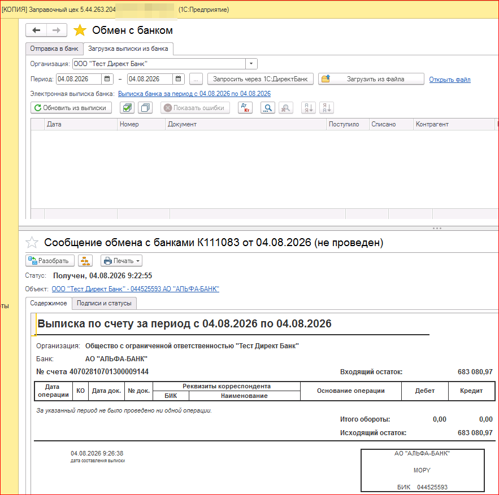Open document structure hierarchy icon
This screenshot has height=495, width=499.
[85, 261]
